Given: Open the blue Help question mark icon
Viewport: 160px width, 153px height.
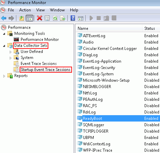Looking at the screenshot, I should tap(73, 18).
